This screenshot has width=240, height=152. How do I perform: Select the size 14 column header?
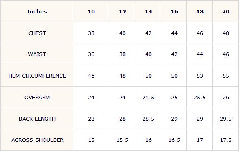148,12
